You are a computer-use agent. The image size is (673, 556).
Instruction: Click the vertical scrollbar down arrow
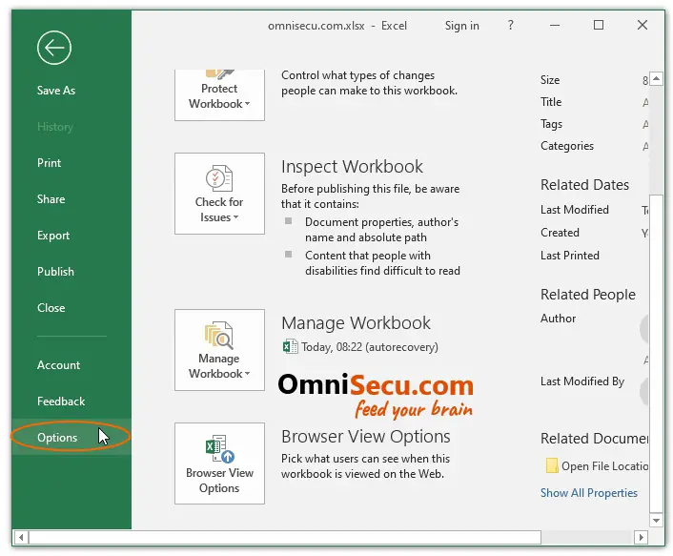[656, 521]
